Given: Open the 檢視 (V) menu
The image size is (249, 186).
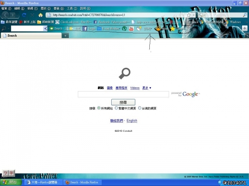Looking at the screenshot, I should click(32, 9).
